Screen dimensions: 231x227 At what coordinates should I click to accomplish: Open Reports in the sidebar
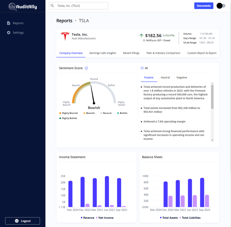click(15, 23)
